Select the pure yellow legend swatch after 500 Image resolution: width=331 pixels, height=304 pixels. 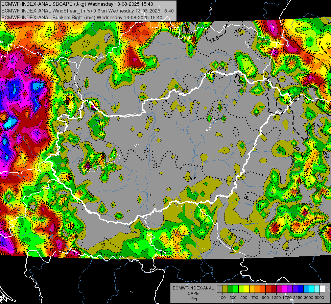click(x=246, y=289)
